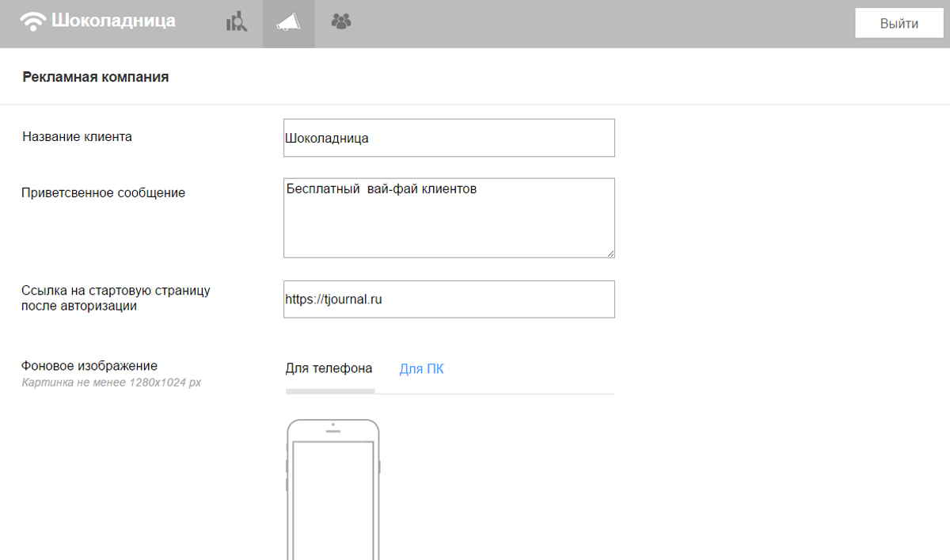950x560 pixels.
Task: Click the earpiece speaker on phone mockup
Action: 333,432
